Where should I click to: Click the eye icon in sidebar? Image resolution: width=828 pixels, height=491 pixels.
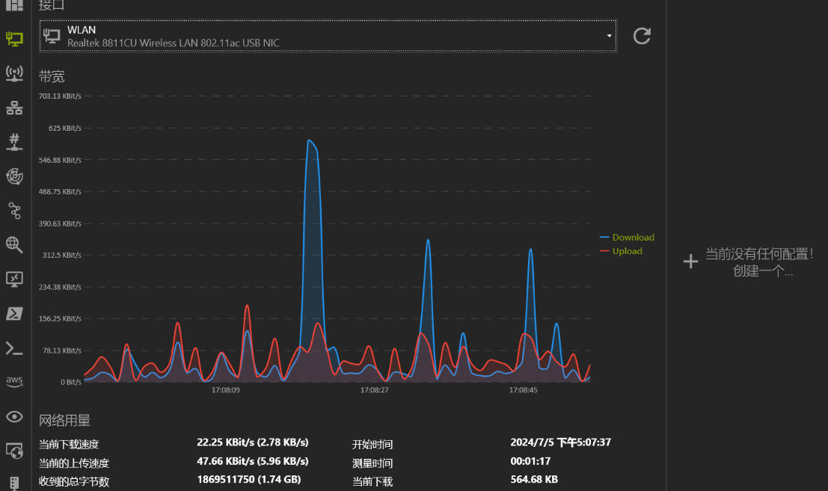coord(14,416)
